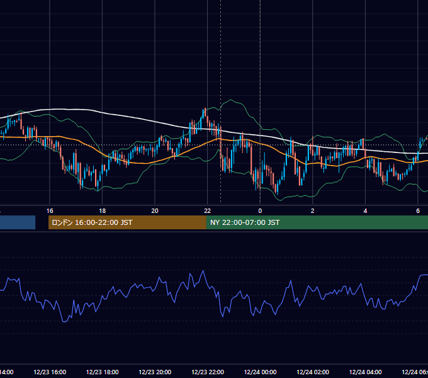Screen dimensions: 428x378
Task: Click the NY 22:00-07:00 JST session bar
Action: (x=317, y=222)
